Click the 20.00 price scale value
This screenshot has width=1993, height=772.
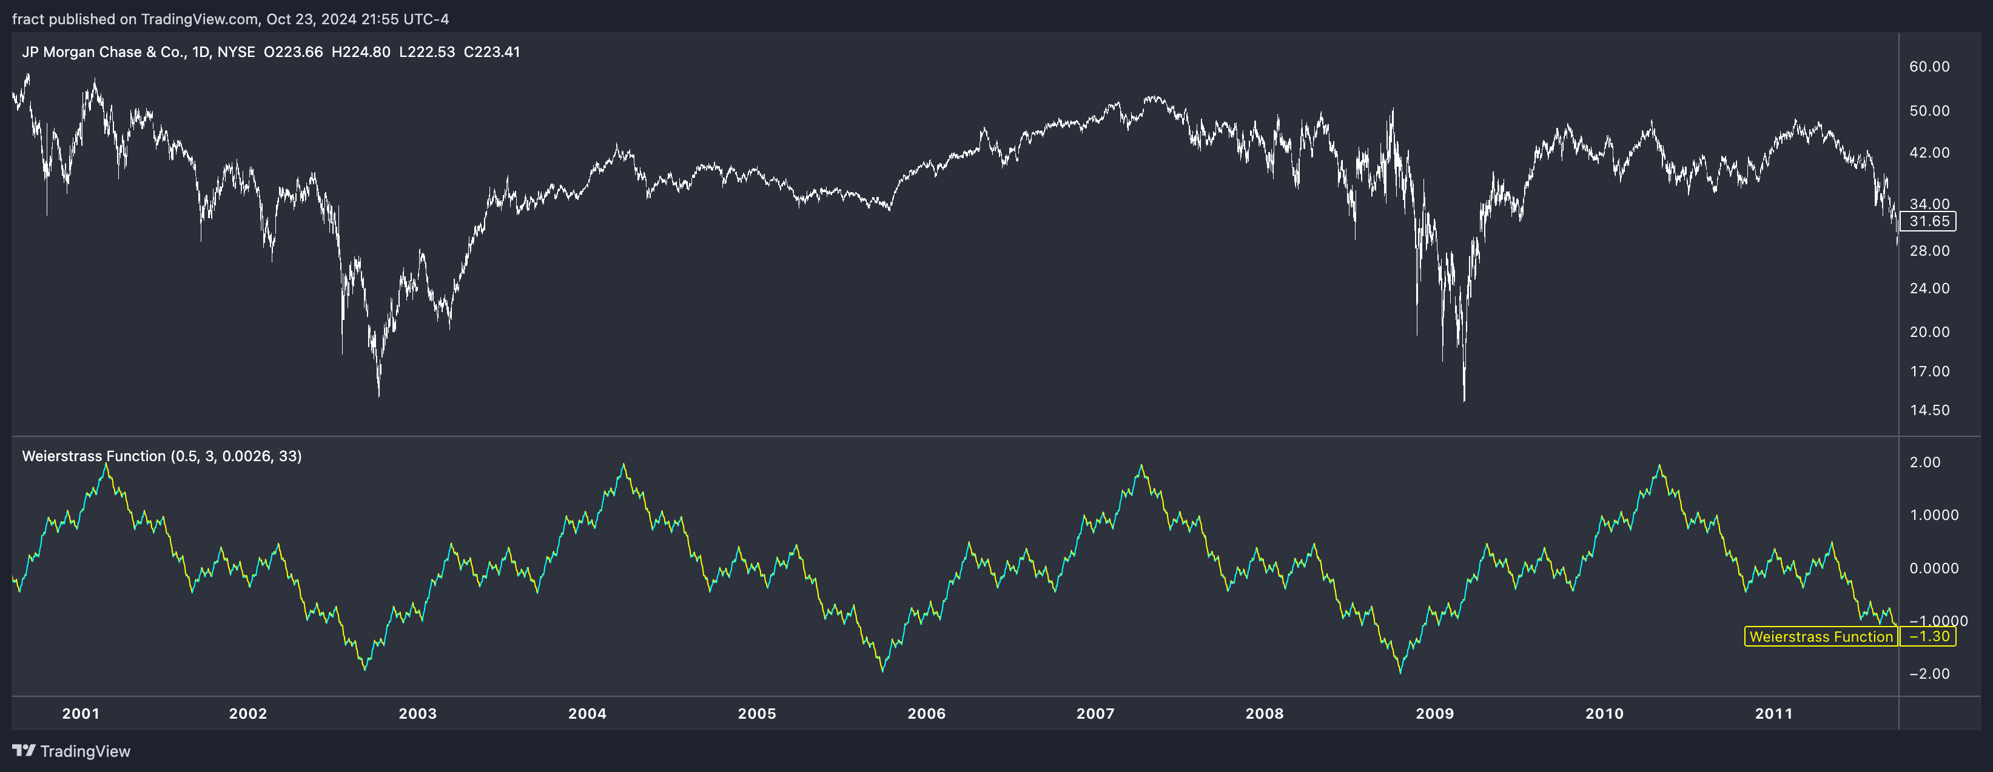[x=1929, y=331]
